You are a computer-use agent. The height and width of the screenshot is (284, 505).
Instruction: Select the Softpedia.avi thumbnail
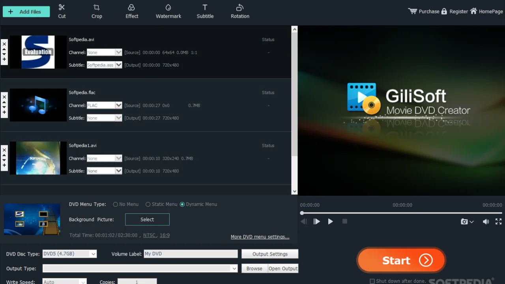click(38, 52)
